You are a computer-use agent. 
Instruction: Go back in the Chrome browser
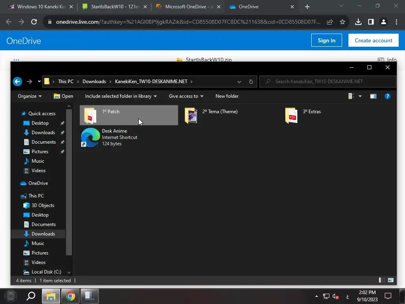pos(9,22)
